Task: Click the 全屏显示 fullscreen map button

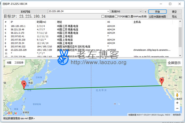Action: [174, 63]
